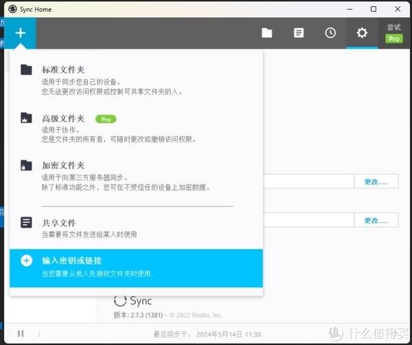This screenshot has height=345, width=412.
Task: Select the 标准文件夹 menu entry
Action: coord(136,80)
